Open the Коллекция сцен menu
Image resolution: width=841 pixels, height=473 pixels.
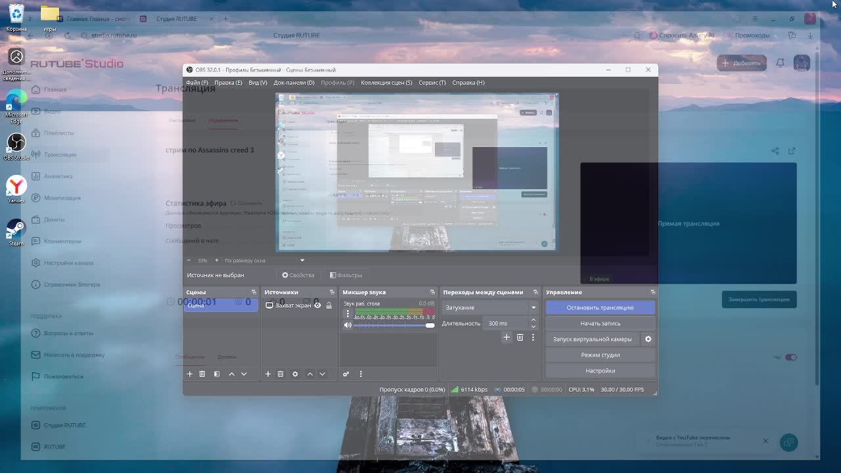(x=386, y=83)
